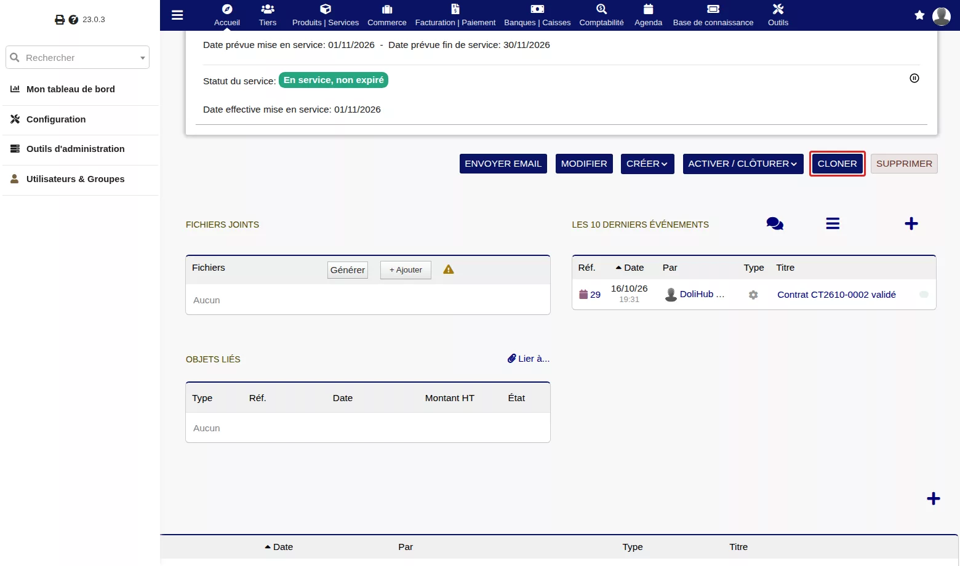Click the pause icon beside service status
This screenshot has width=960, height=566.
pos(914,78)
